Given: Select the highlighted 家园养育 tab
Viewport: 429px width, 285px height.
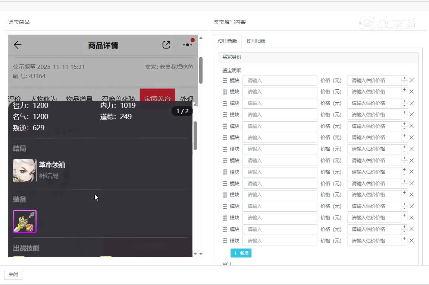Looking at the screenshot, I should [x=157, y=96].
